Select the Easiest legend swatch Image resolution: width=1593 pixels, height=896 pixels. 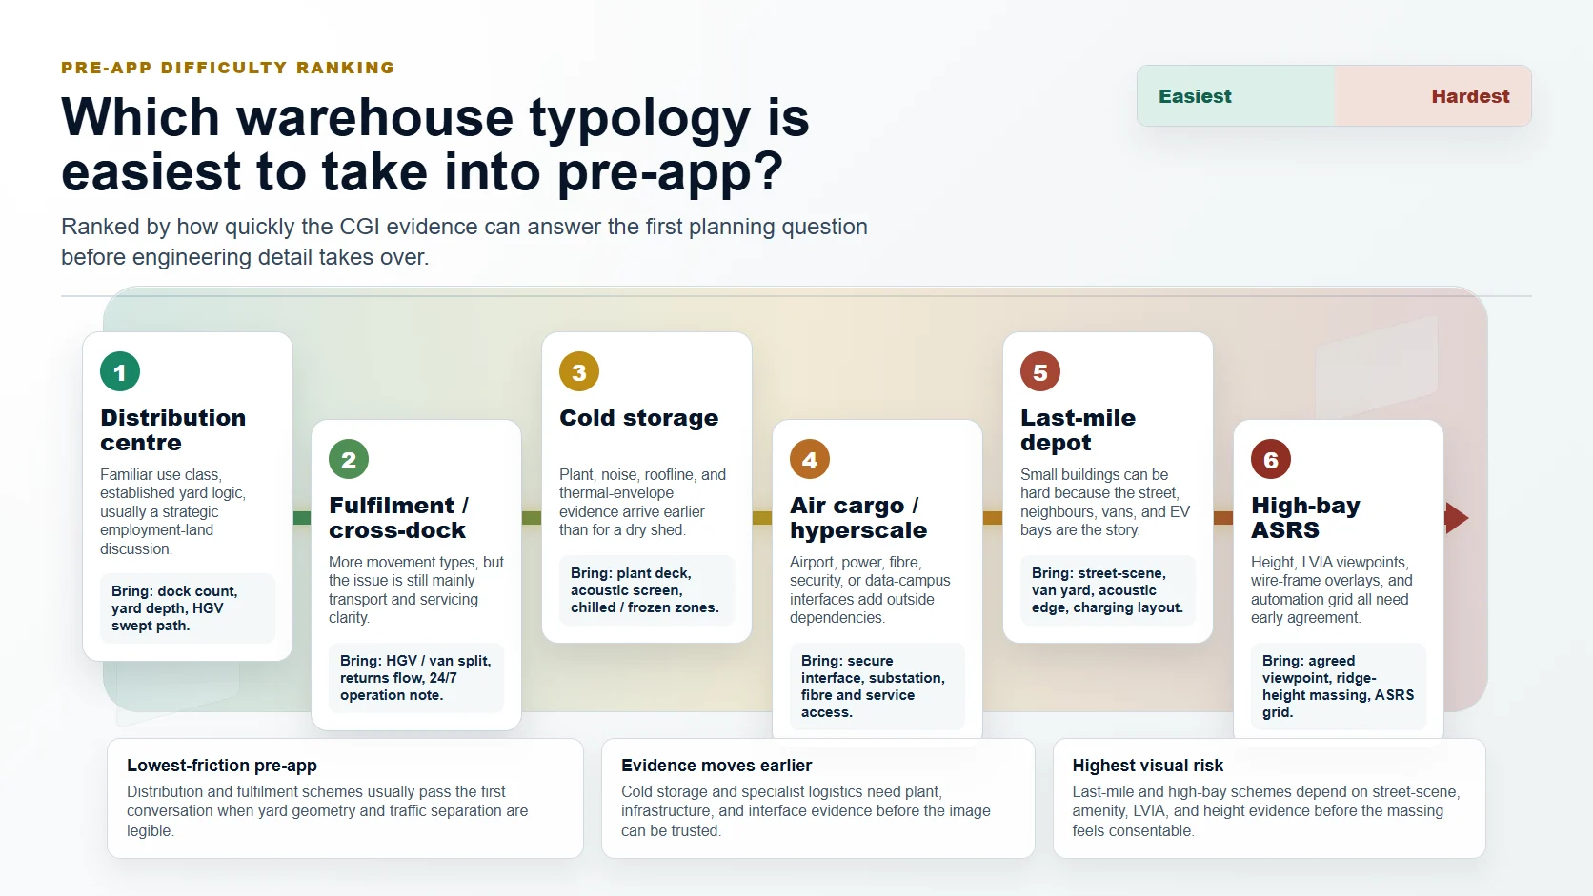tap(1236, 96)
